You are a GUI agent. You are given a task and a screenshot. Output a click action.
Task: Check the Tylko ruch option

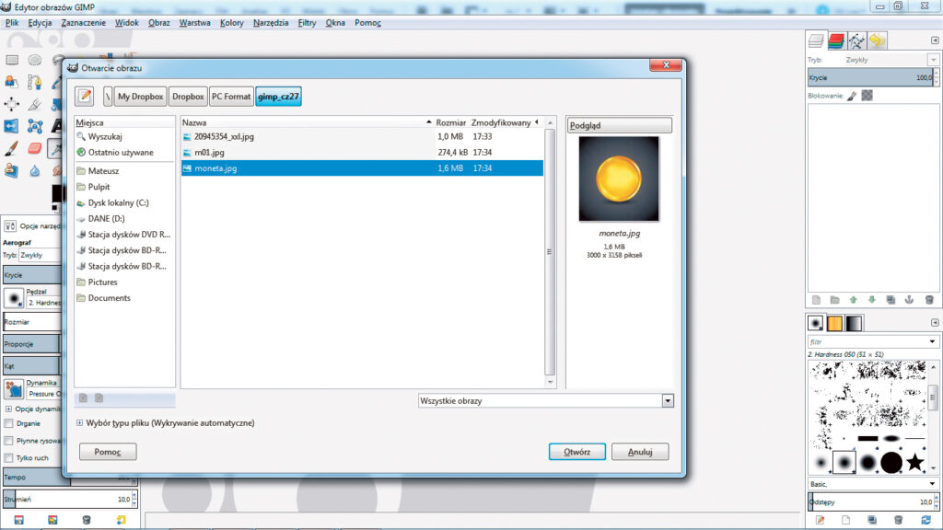coord(9,457)
